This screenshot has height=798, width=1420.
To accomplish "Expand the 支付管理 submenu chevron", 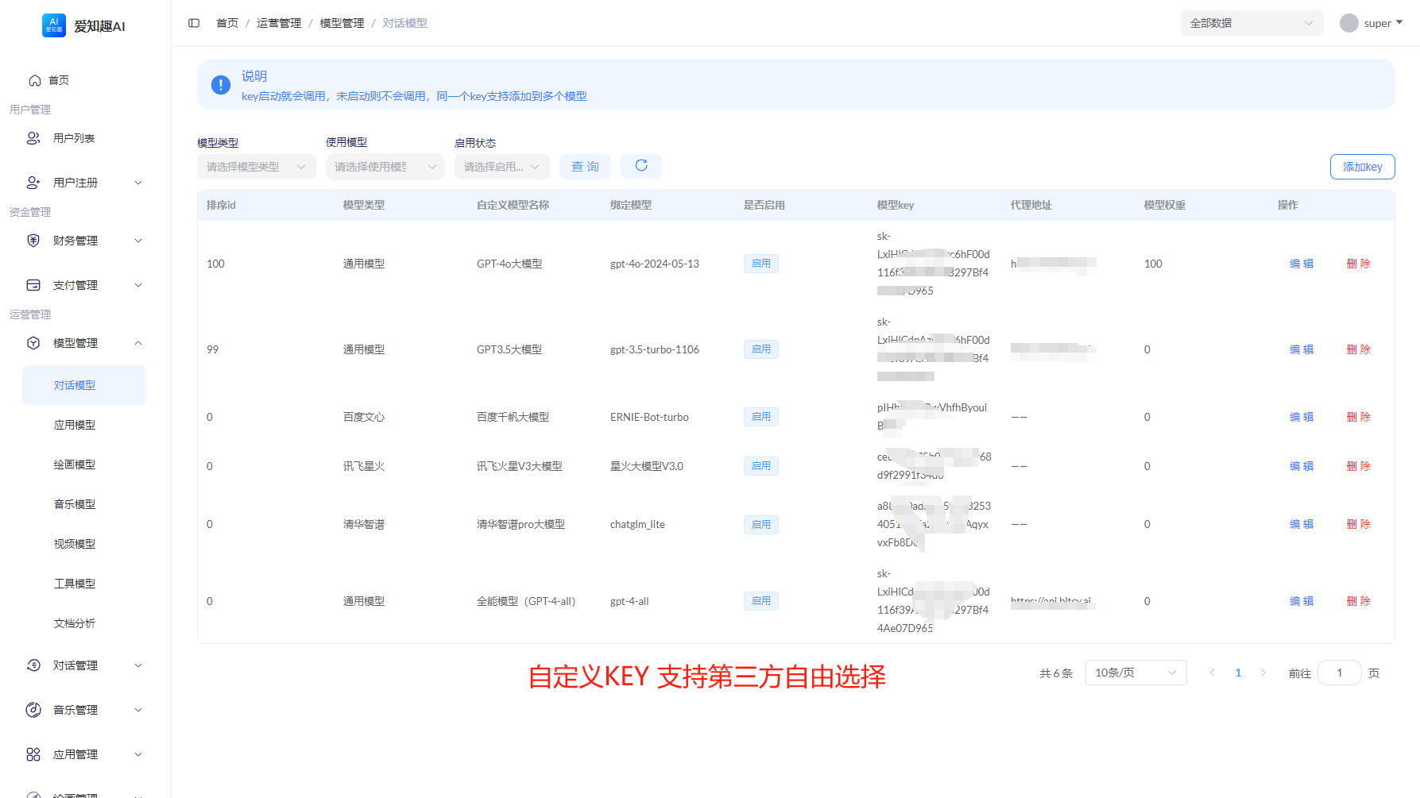I will pyautogui.click(x=138, y=285).
